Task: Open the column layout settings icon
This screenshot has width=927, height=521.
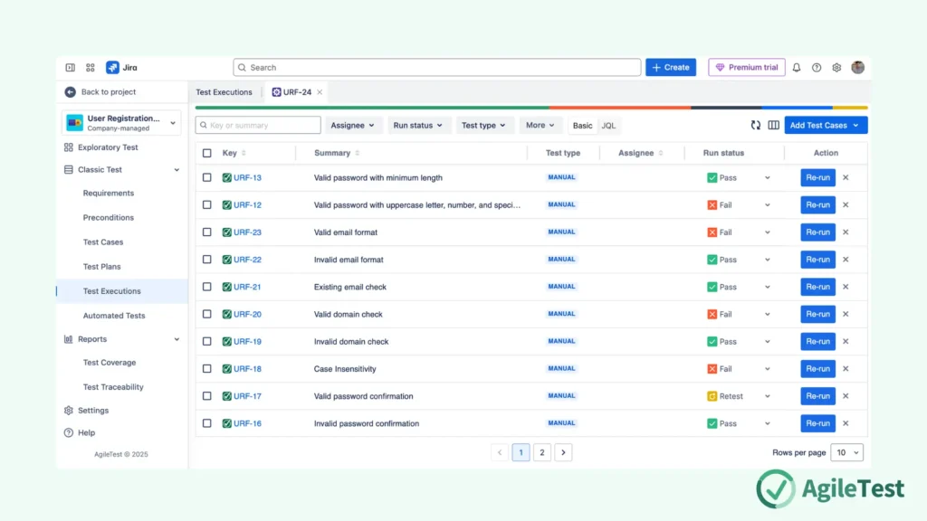Action: [x=774, y=126]
